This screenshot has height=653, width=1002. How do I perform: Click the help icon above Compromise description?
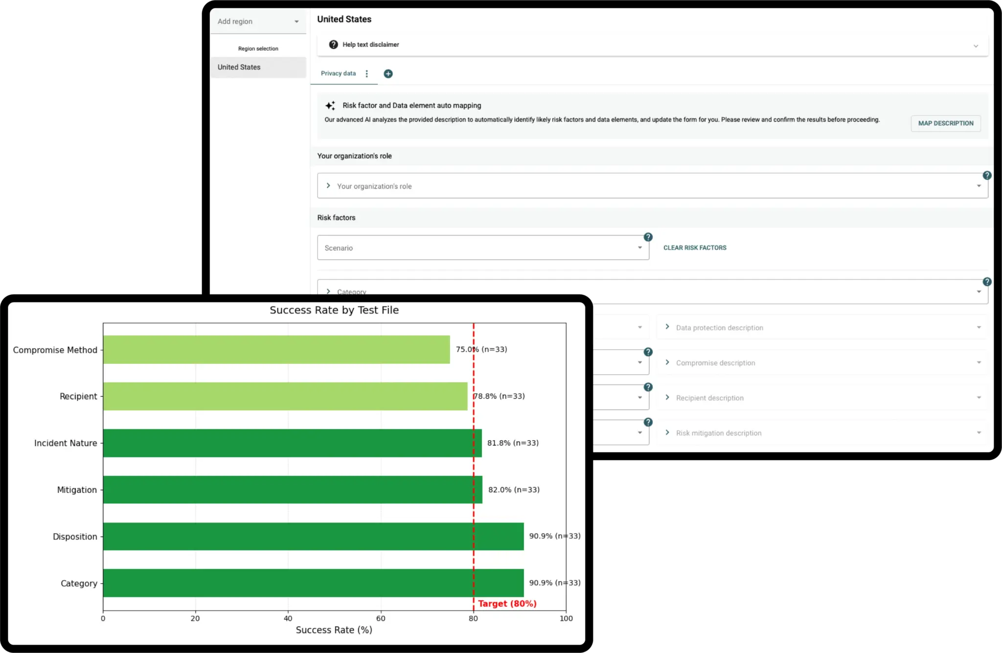click(x=648, y=351)
